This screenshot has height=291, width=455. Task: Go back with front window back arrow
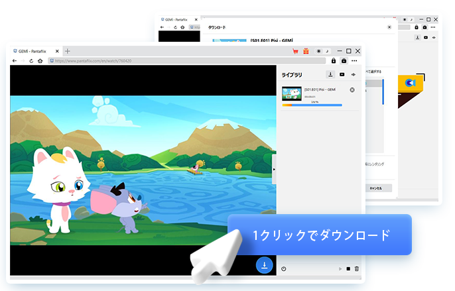click(15, 60)
